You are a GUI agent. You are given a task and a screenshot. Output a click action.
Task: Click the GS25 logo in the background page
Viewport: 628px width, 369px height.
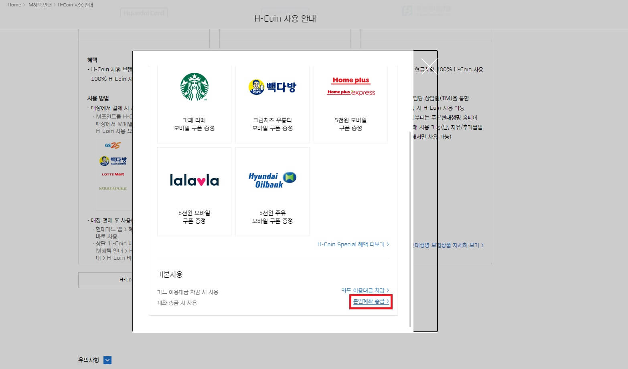click(x=113, y=145)
